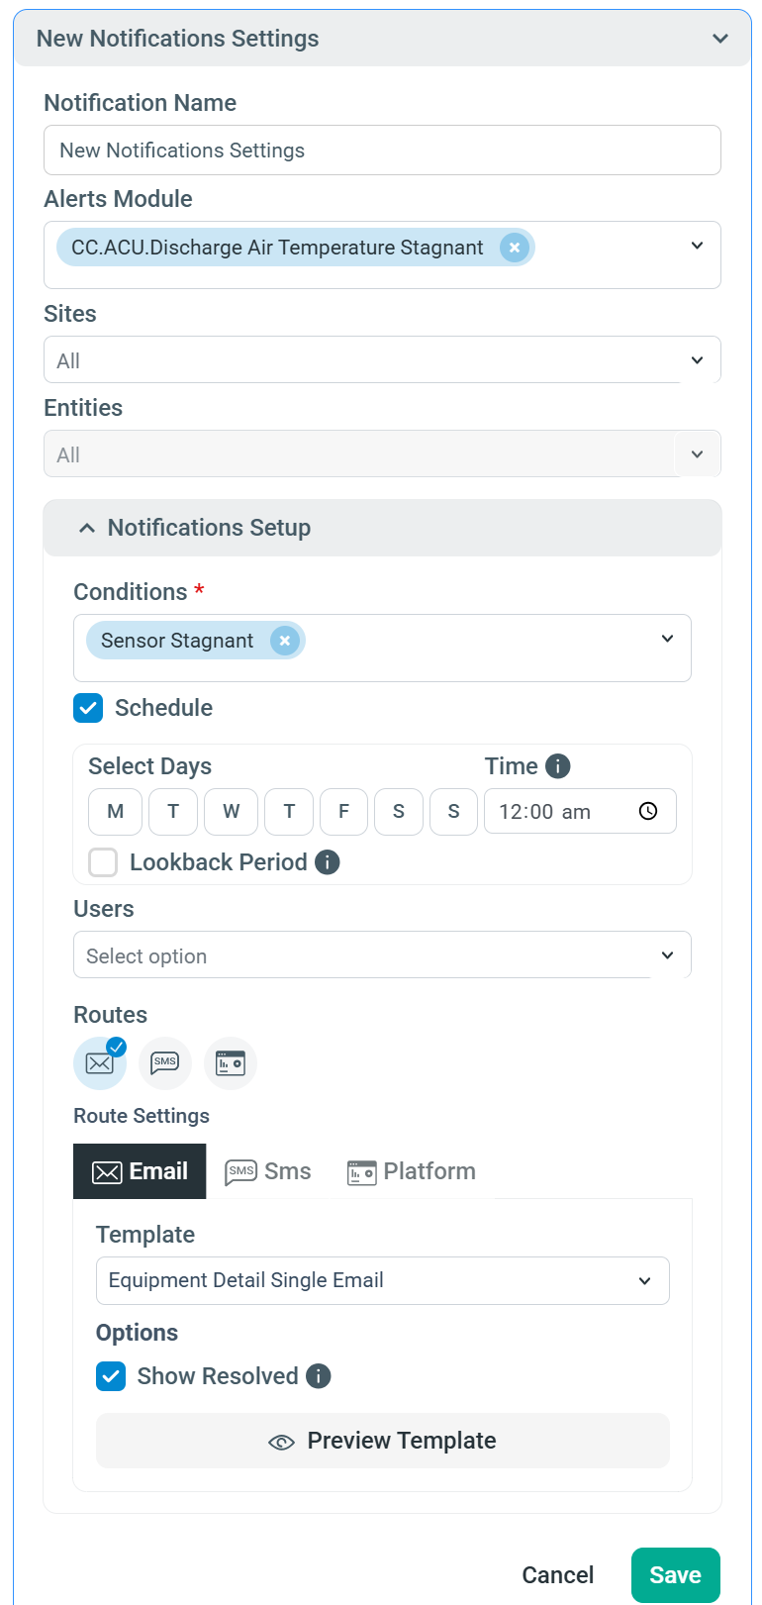Collapse the Notifications Setup section
The height and width of the screenshot is (1605, 762).
pyautogui.click(x=87, y=528)
